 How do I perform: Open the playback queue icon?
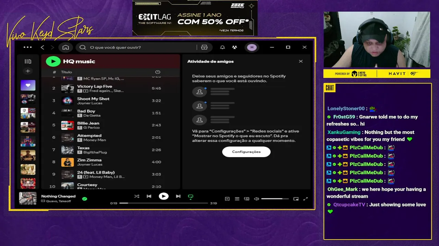tap(237, 199)
